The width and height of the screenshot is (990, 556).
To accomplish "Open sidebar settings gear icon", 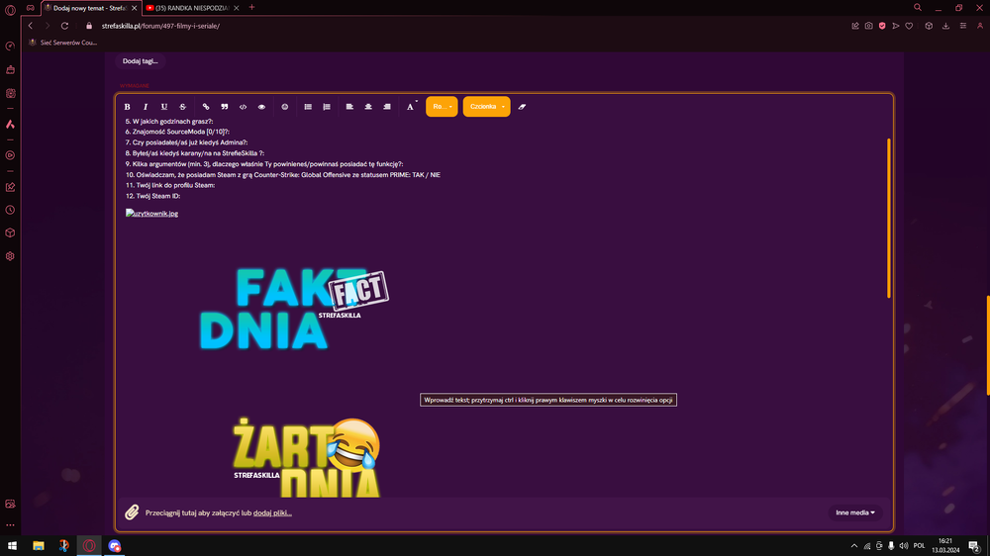I will click(x=10, y=256).
